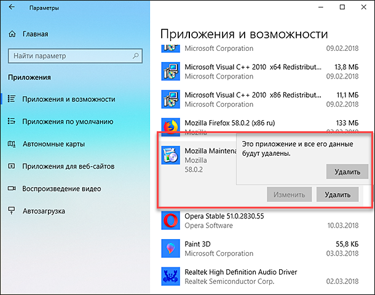
Task: Select Paint 3D app entry
Action: [259, 248]
